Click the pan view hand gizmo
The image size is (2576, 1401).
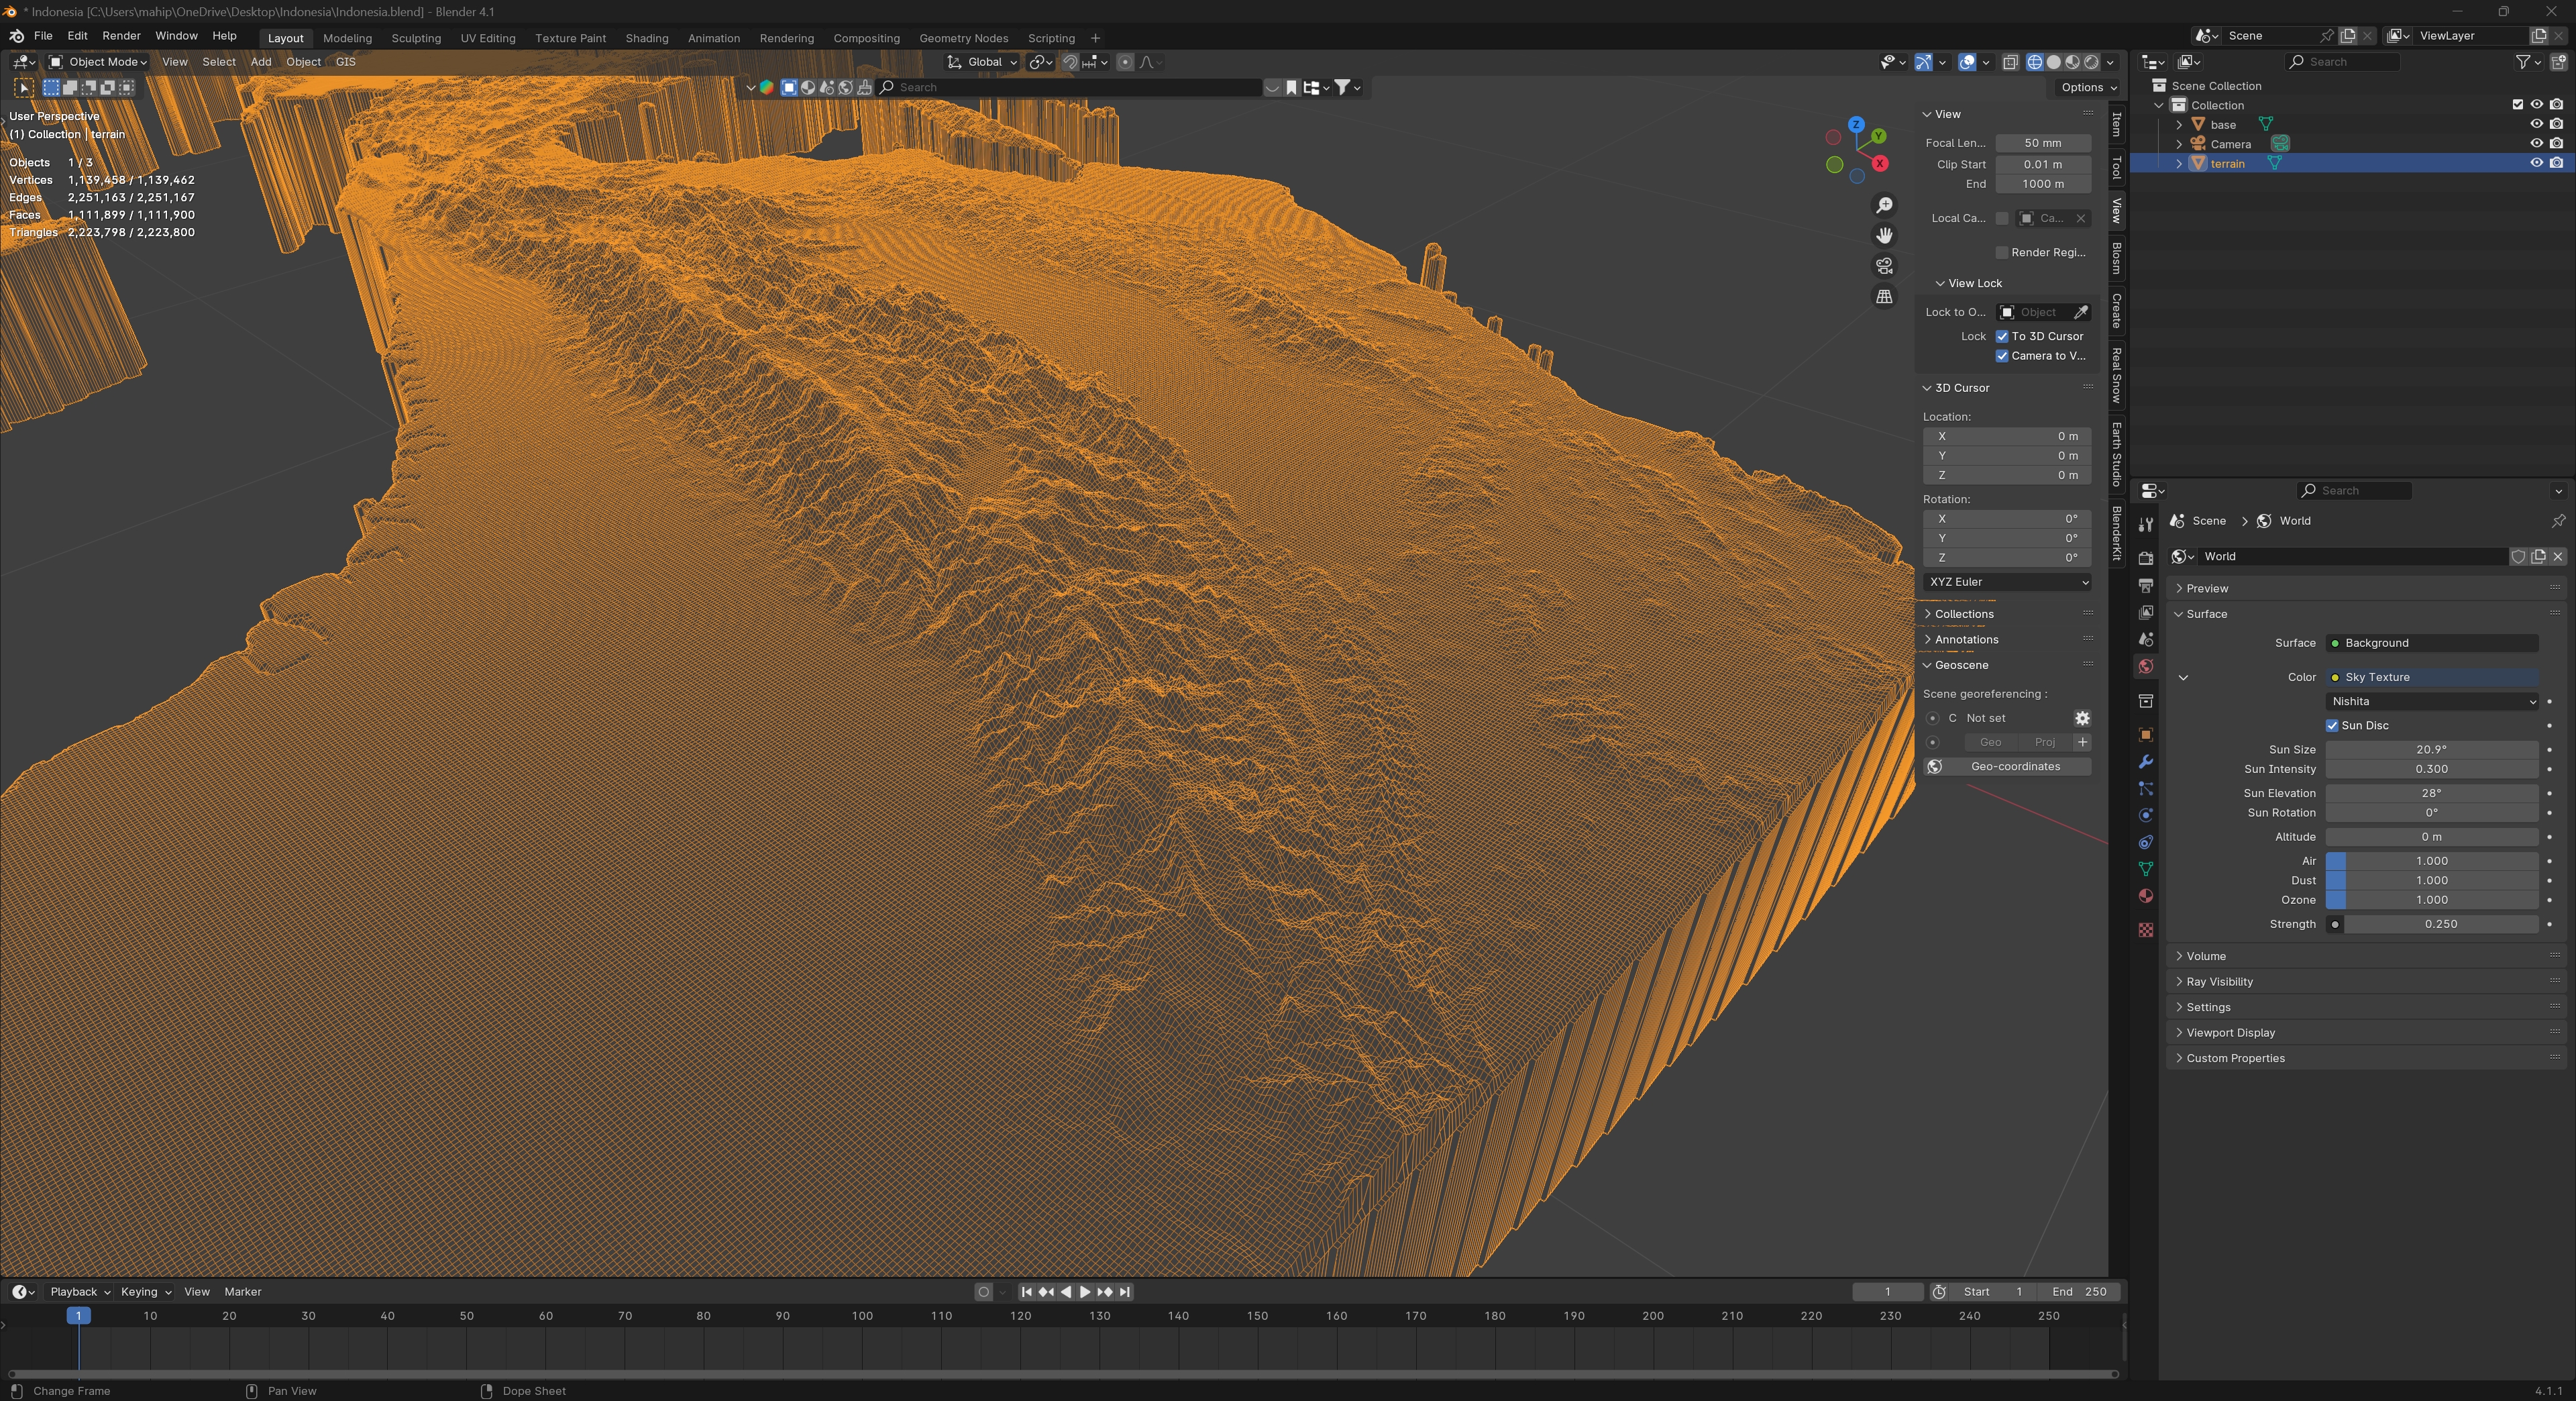point(1884,235)
